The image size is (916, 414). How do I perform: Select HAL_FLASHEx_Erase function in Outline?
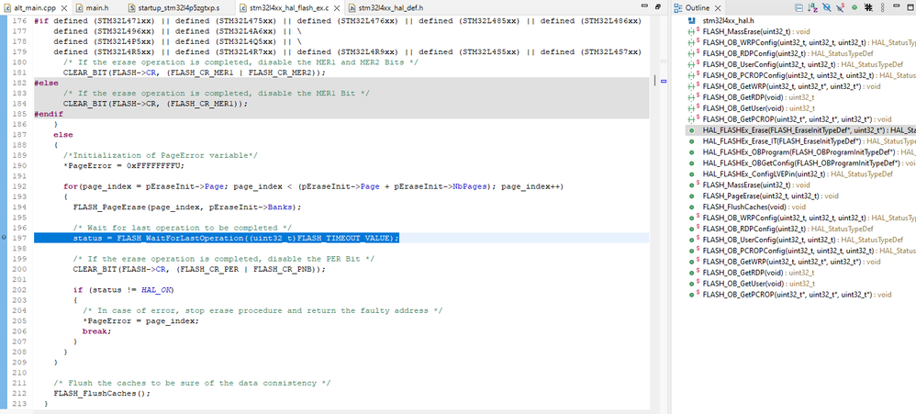coord(800,130)
